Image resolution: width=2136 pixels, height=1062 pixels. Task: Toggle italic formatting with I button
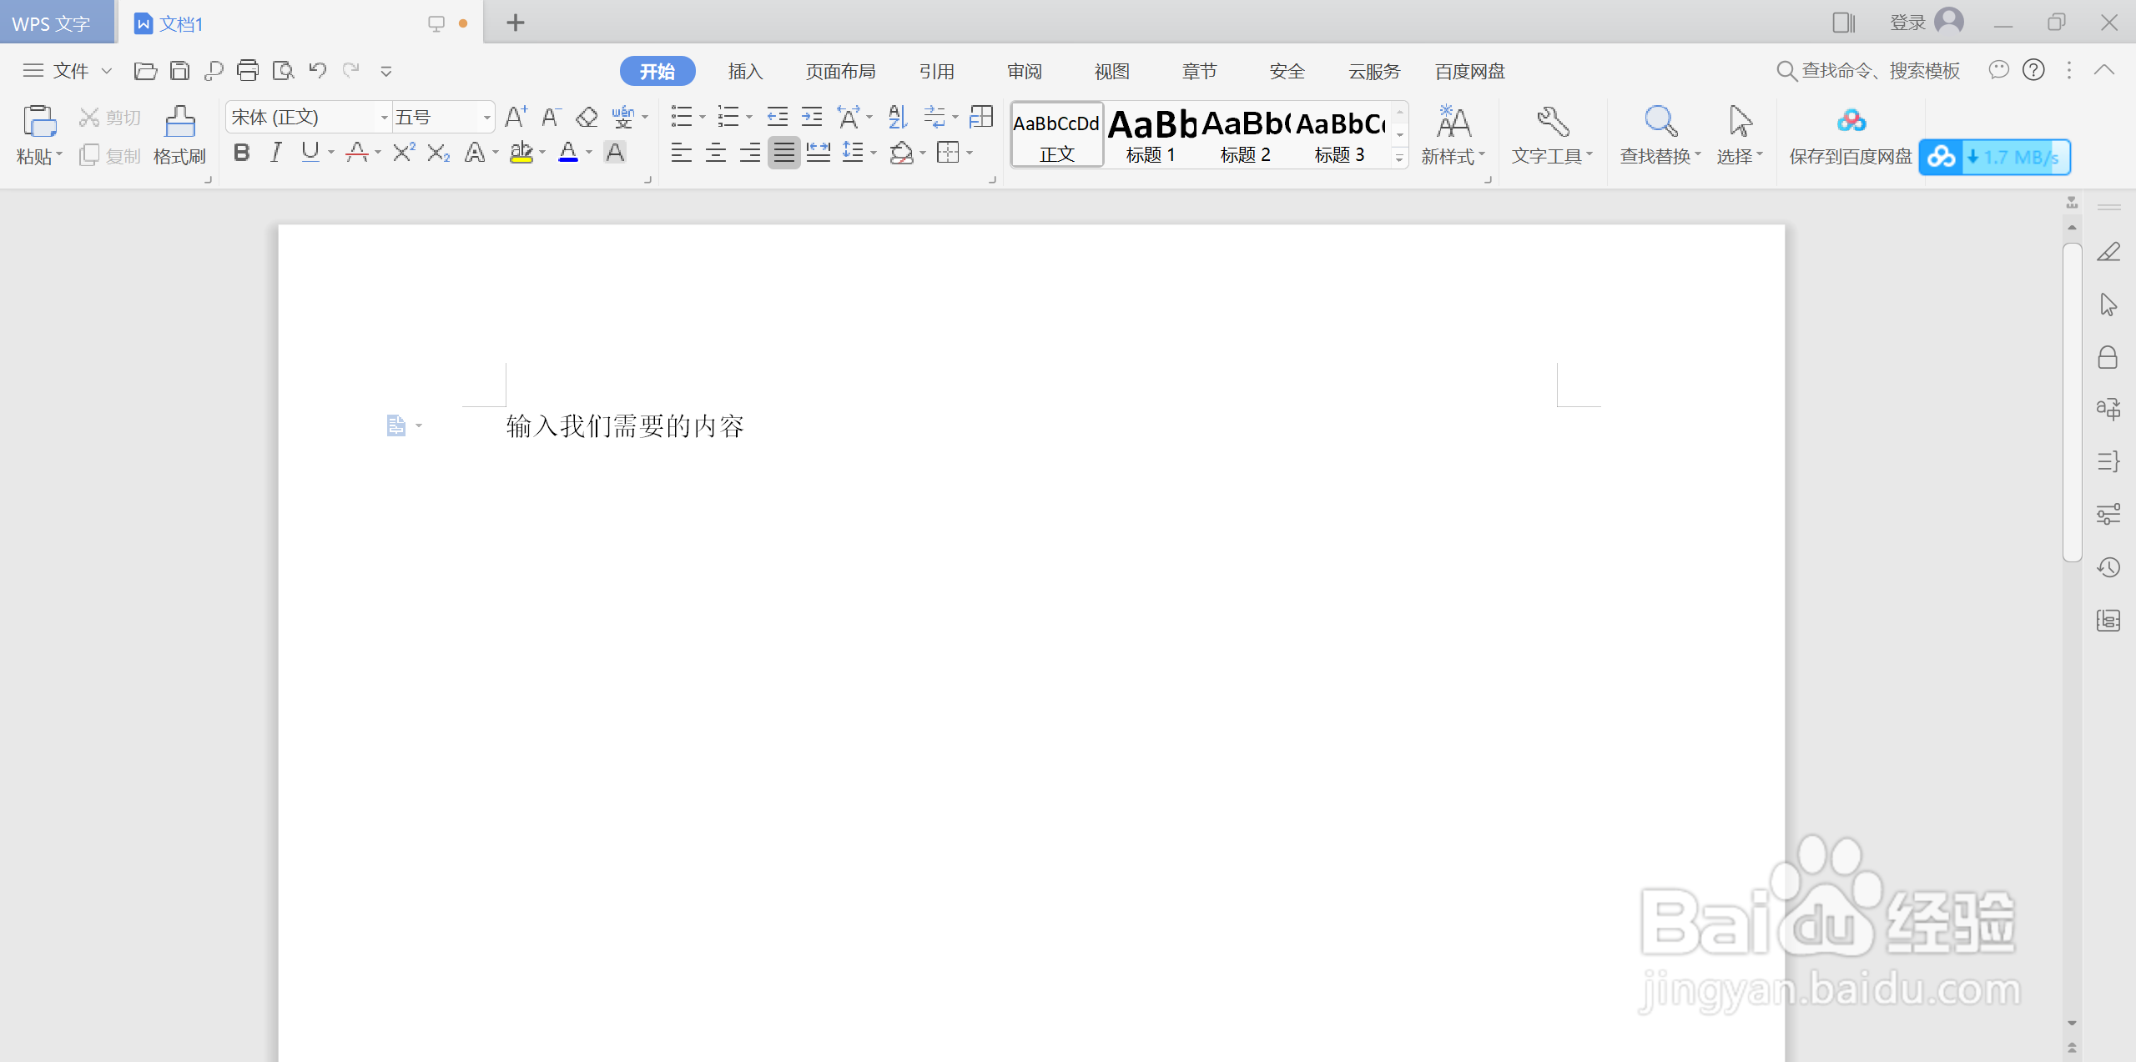[x=275, y=153]
